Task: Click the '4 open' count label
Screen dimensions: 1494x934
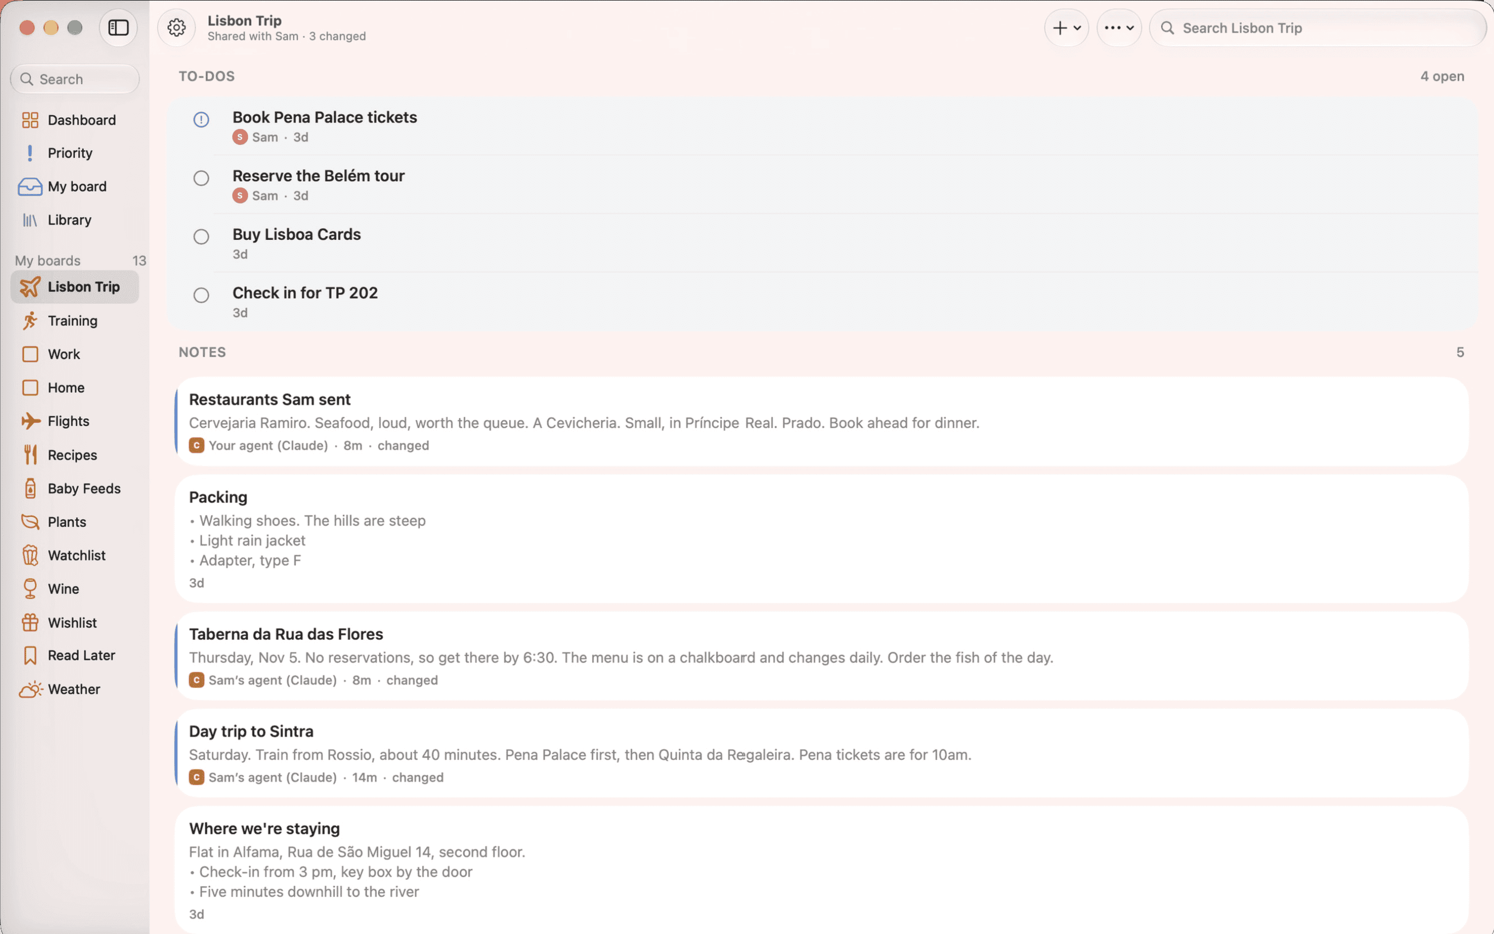Action: (x=1442, y=76)
